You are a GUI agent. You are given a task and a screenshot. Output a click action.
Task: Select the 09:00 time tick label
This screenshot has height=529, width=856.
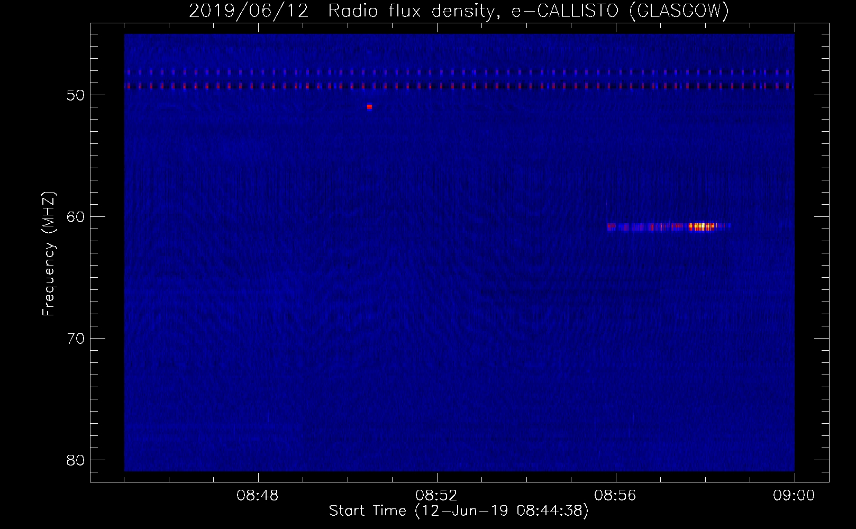pos(794,496)
